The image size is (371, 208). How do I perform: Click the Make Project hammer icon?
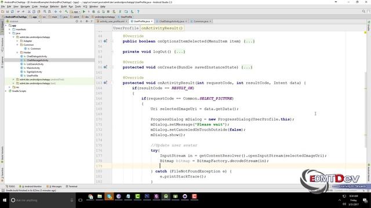(66, 12)
